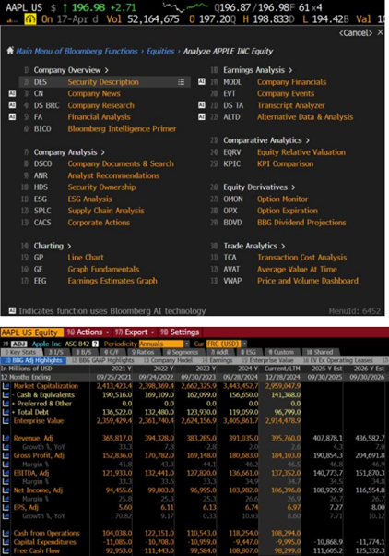The width and height of the screenshot is (389, 556).
Task: Expand the Charting section
Action: [x=53, y=246]
